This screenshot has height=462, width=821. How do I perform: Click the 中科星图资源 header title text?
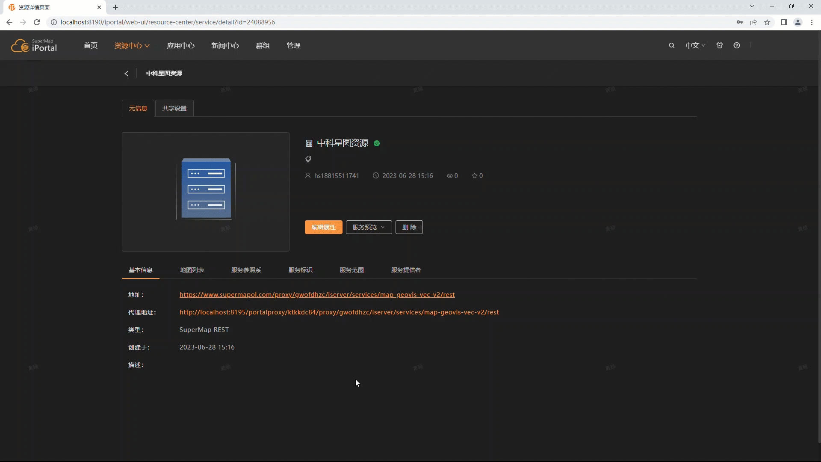pos(164,74)
